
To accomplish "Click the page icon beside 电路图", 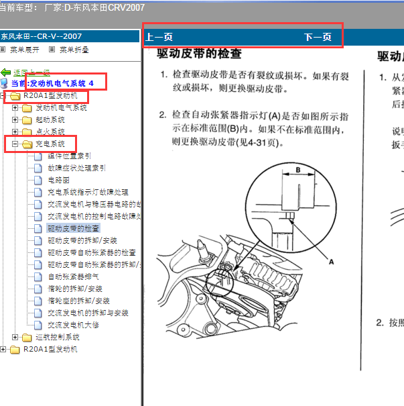I will [38, 181].
